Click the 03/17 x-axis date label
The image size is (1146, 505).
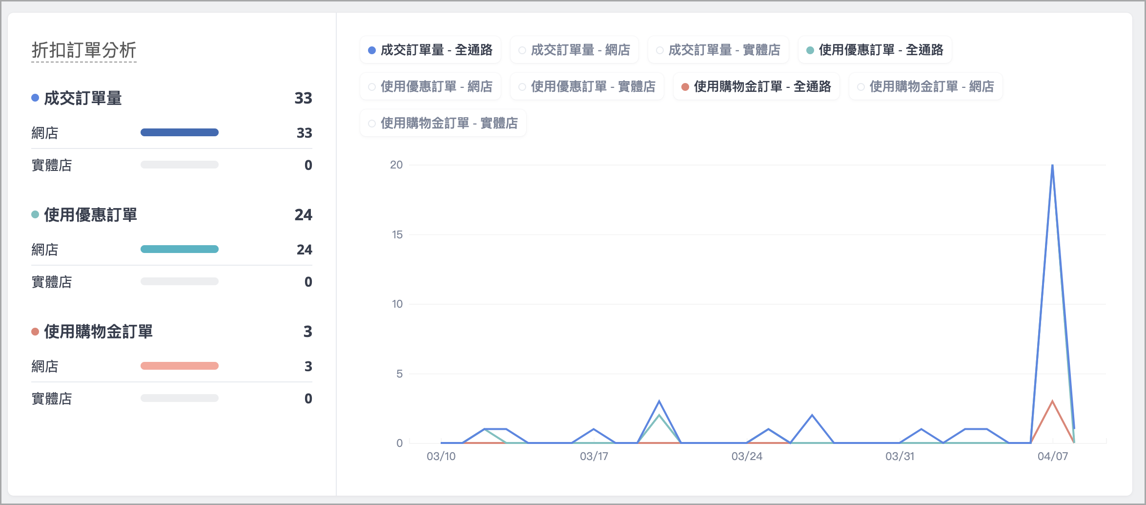(594, 456)
